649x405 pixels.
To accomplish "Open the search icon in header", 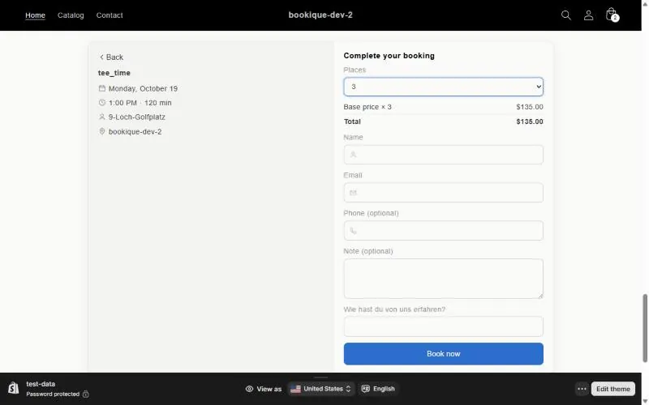I will 565,15.
